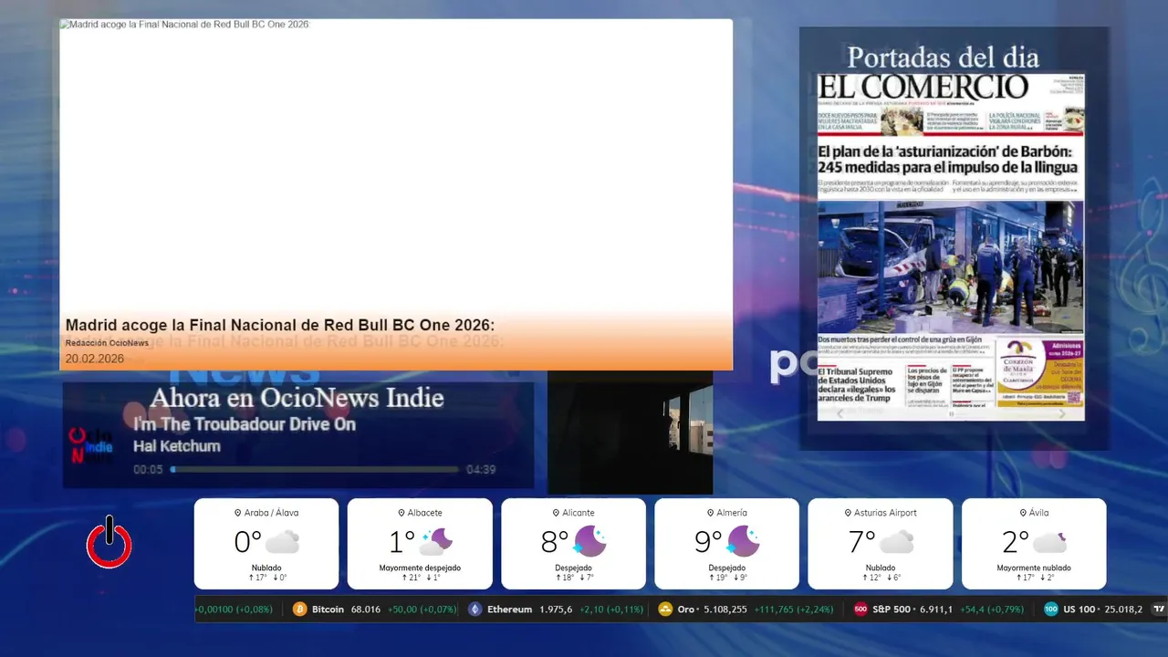Click the 9° temperature on Almería card
1168x657 pixels.
click(708, 542)
